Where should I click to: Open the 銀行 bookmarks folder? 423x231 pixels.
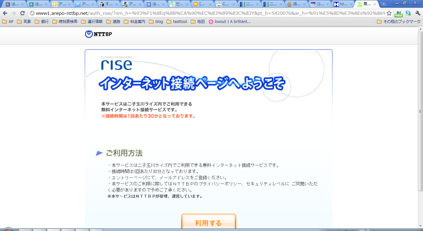(42, 22)
